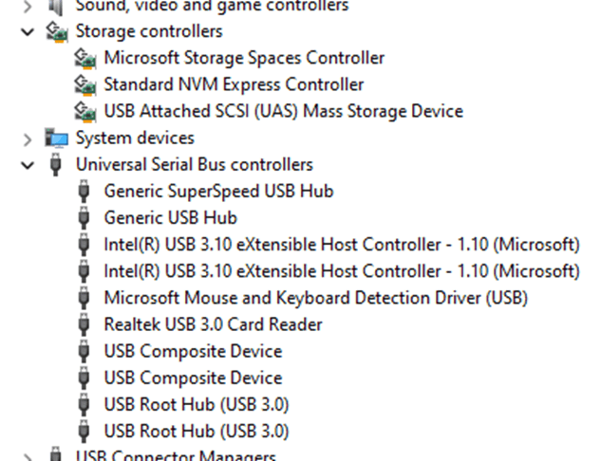Click the USB Attached SCSI Mass Storage icon

pyautogui.click(x=86, y=111)
